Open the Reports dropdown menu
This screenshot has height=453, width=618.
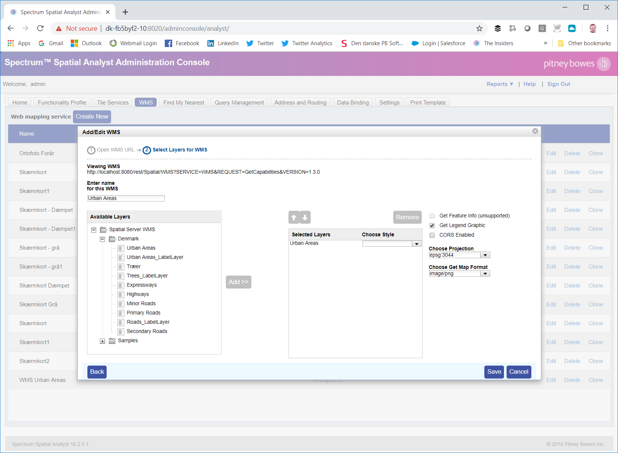[x=500, y=84]
